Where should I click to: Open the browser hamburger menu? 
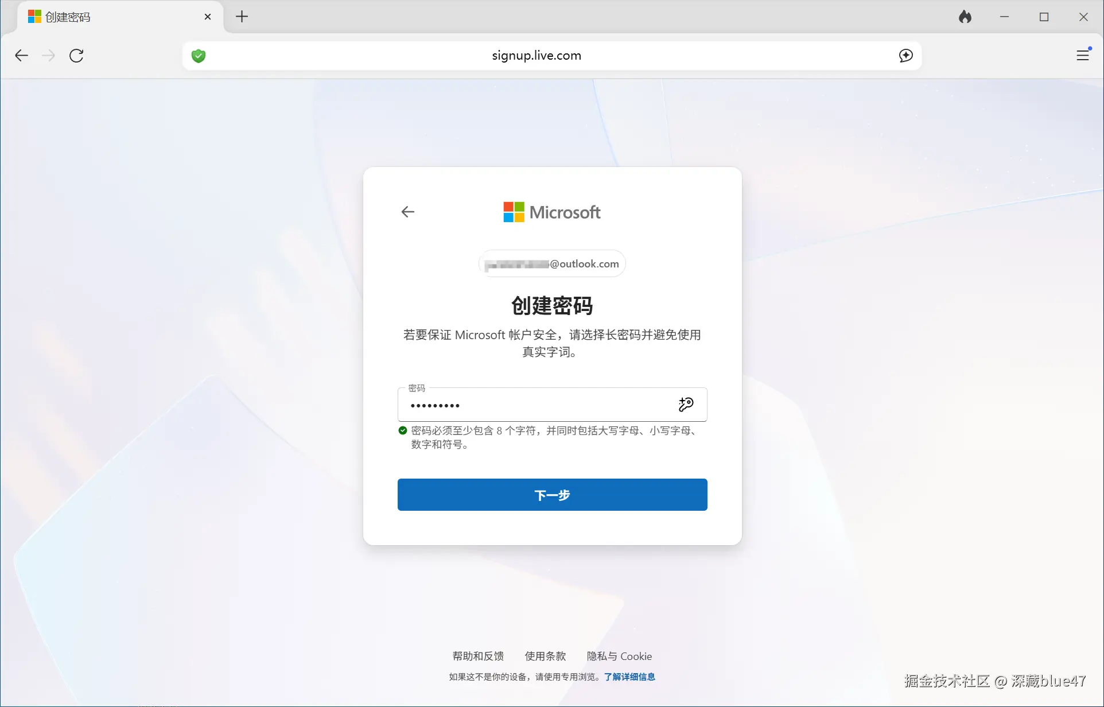tap(1083, 55)
